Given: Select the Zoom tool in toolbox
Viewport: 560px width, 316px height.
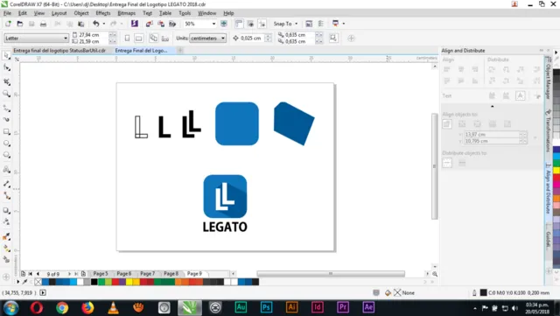Looking at the screenshot, I should coord(6,94).
